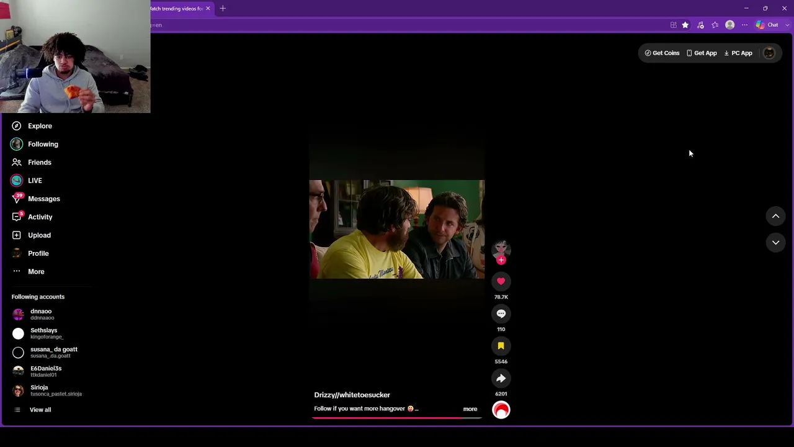
Task: Close the TikTok browser tab
Action: click(208, 9)
